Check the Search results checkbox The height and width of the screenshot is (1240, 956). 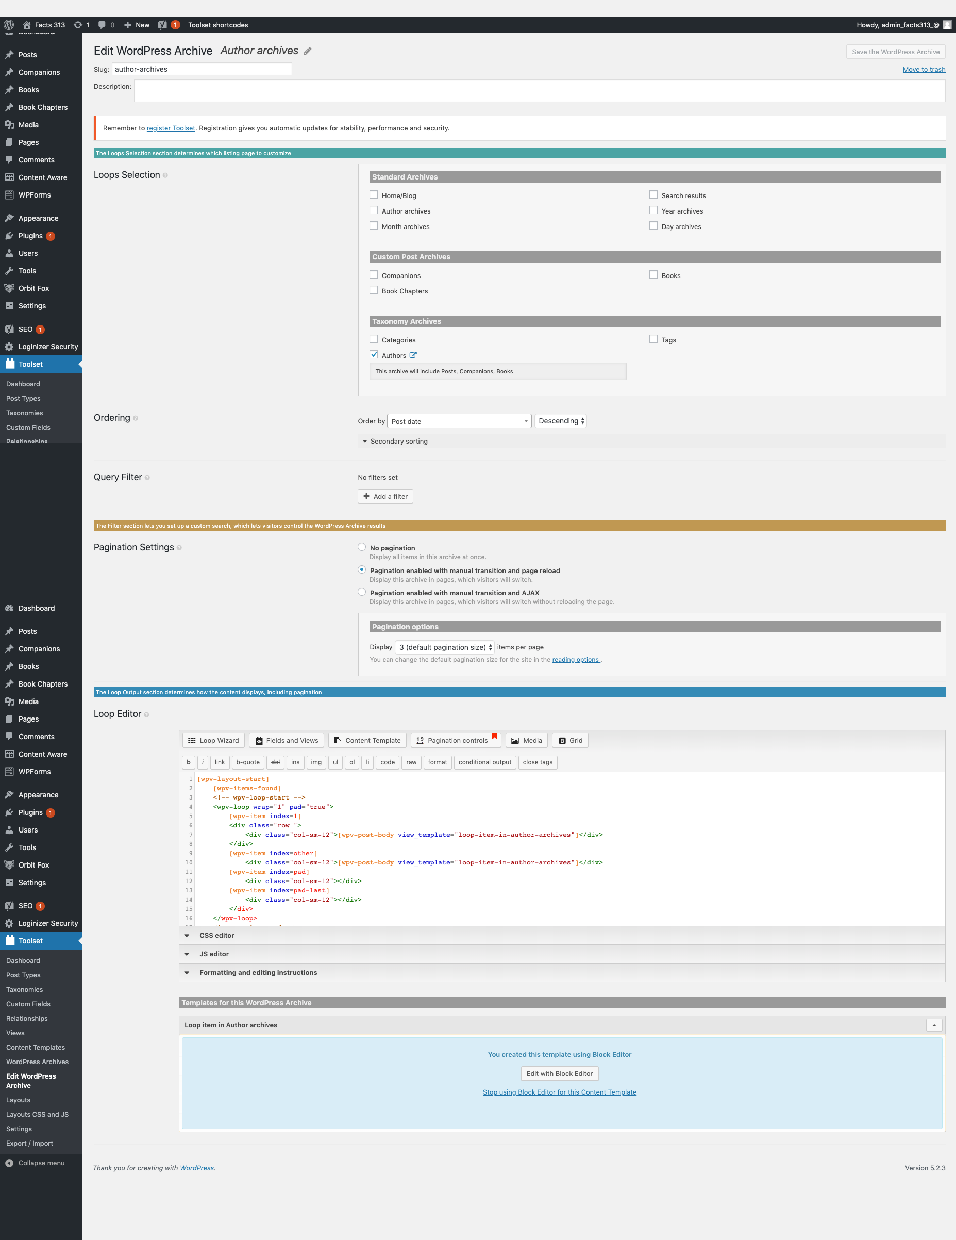pos(653,195)
